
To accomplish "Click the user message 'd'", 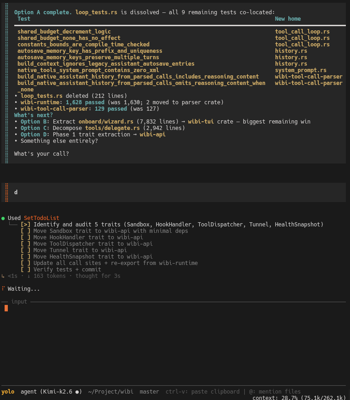I will pyautogui.click(x=16, y=192).
